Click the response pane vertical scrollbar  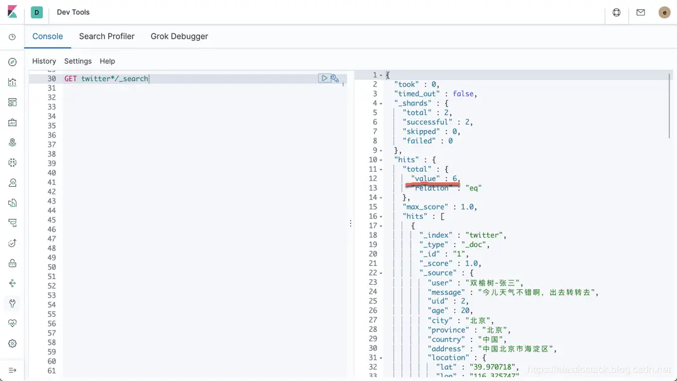[669, 106]
